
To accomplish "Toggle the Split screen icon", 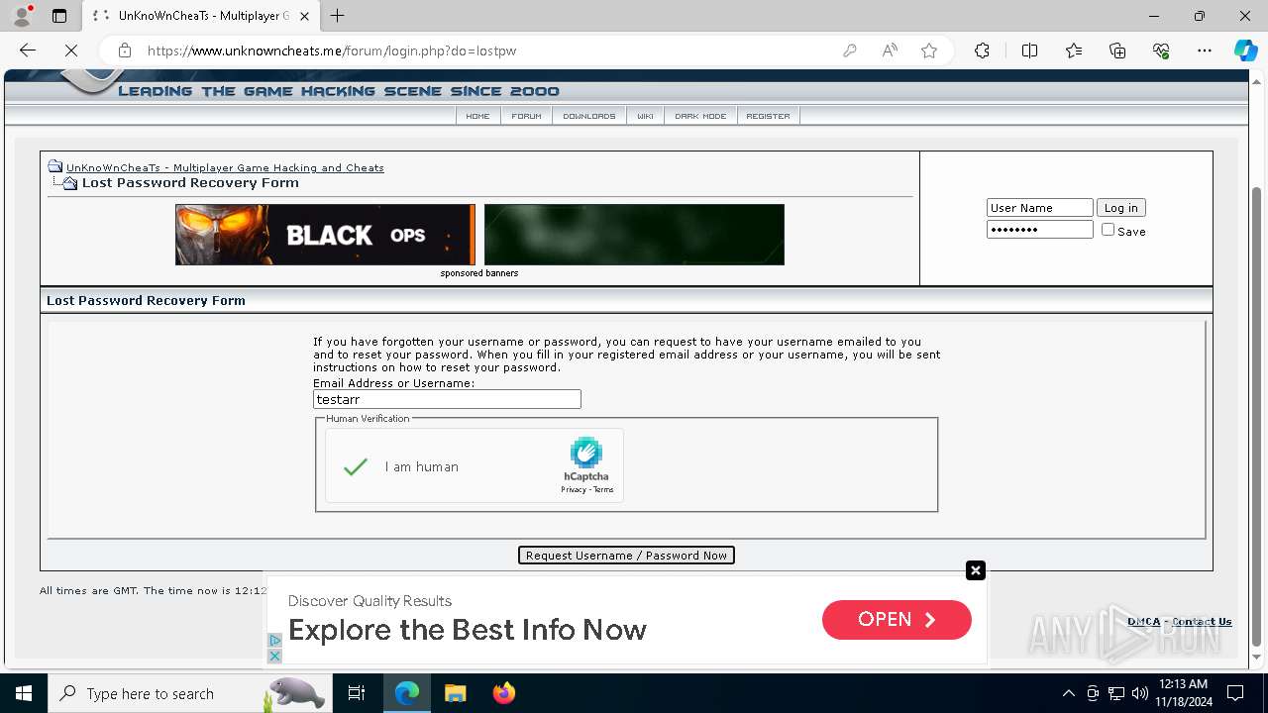I will click(x=1029, y=51).
